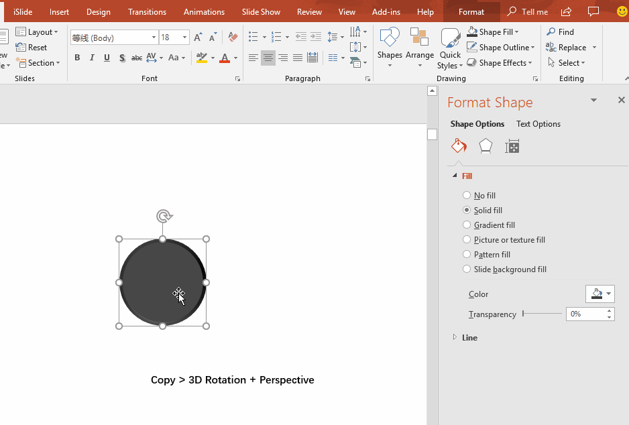Click the text highlight color icon

coord(201,58)
